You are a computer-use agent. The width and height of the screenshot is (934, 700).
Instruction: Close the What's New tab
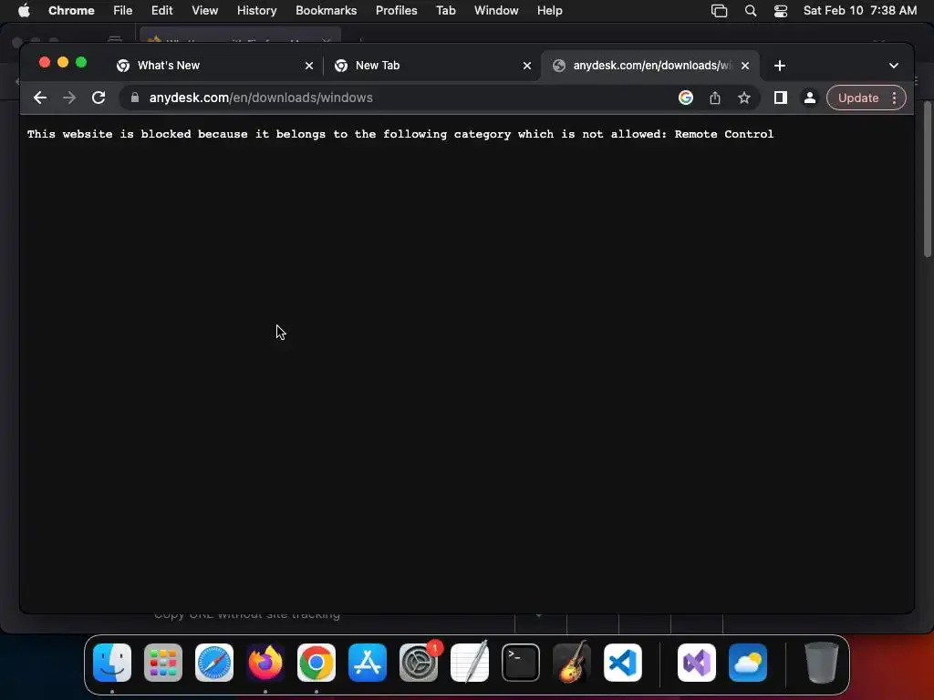click(309, 66)
